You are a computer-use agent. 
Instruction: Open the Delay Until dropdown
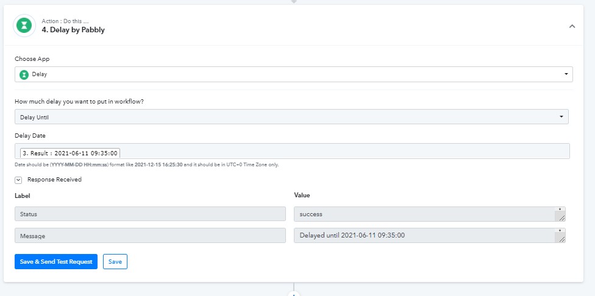click(x=291, y=117)
